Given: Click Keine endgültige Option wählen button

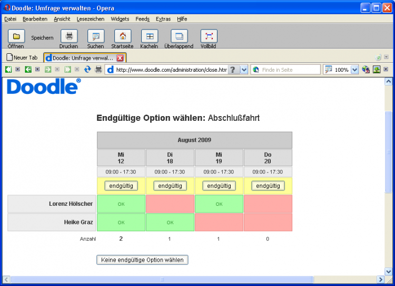Looking at the screenshot, I should tap(142, 260).
